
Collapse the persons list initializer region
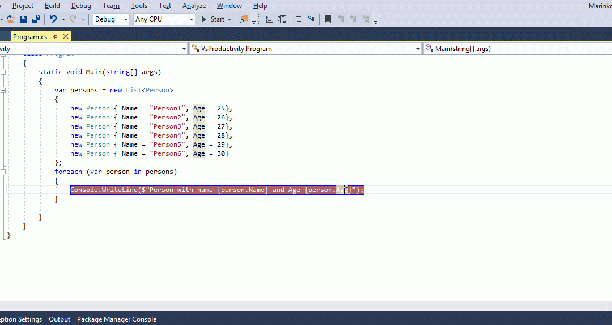[3, 90]
